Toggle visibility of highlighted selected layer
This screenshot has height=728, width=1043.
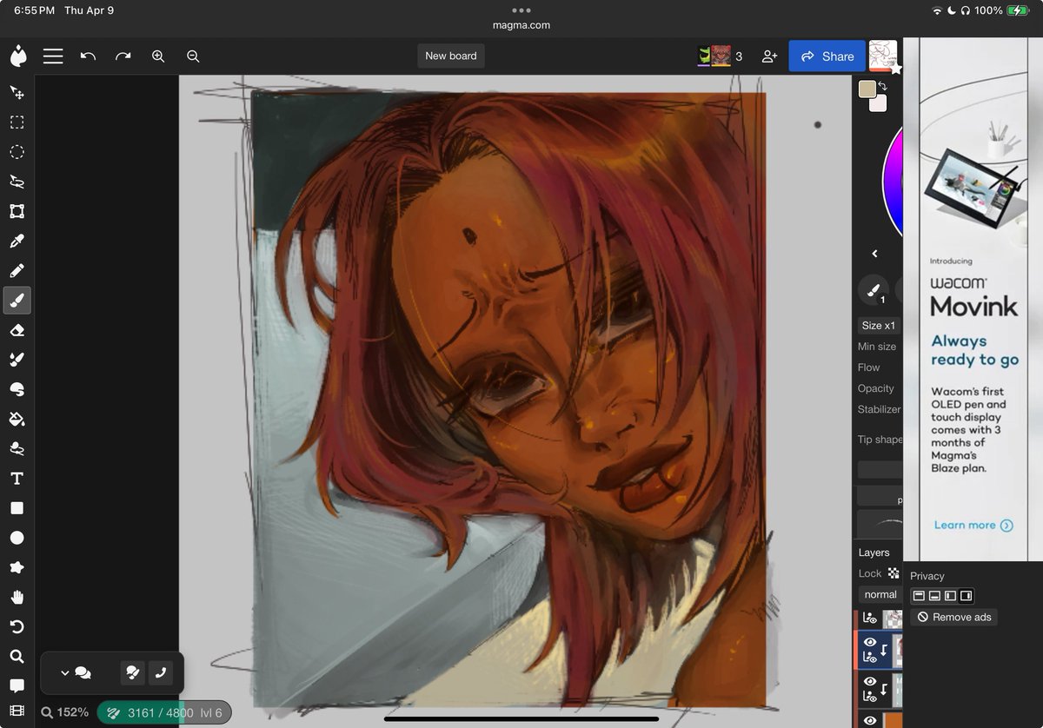coord(869,642)
